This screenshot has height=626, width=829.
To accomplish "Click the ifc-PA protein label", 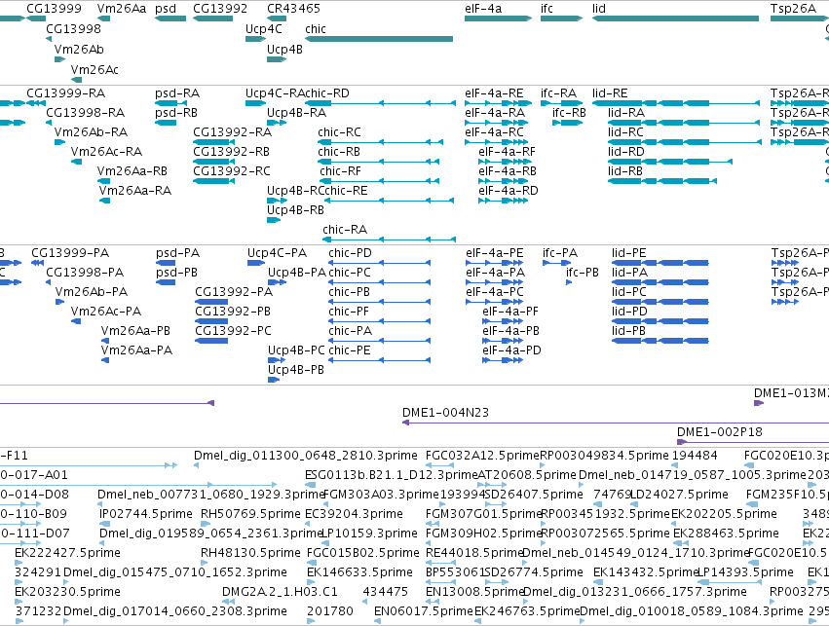I will point(560,253).
